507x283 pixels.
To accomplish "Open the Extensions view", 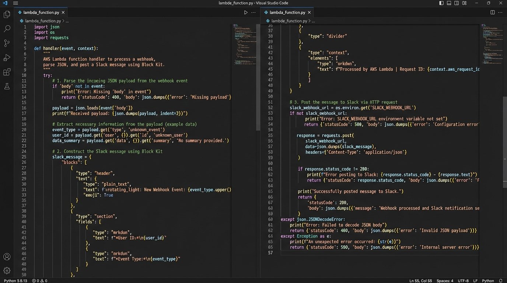I will click(x=7, y=72).
